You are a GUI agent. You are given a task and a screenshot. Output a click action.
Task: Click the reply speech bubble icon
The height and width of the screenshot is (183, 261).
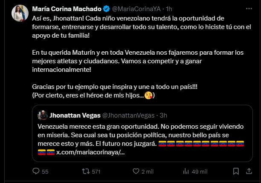36,171
